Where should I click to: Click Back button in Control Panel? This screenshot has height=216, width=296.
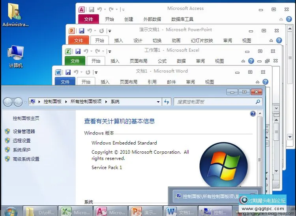(x=8, y=102)
